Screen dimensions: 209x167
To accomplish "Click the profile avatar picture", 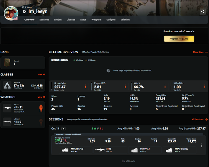I will (x=11, y=13).
